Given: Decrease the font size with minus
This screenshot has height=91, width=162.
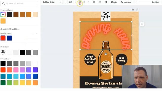Looking at the screenshot, I should pyautogui.click(x=65, y=2).
